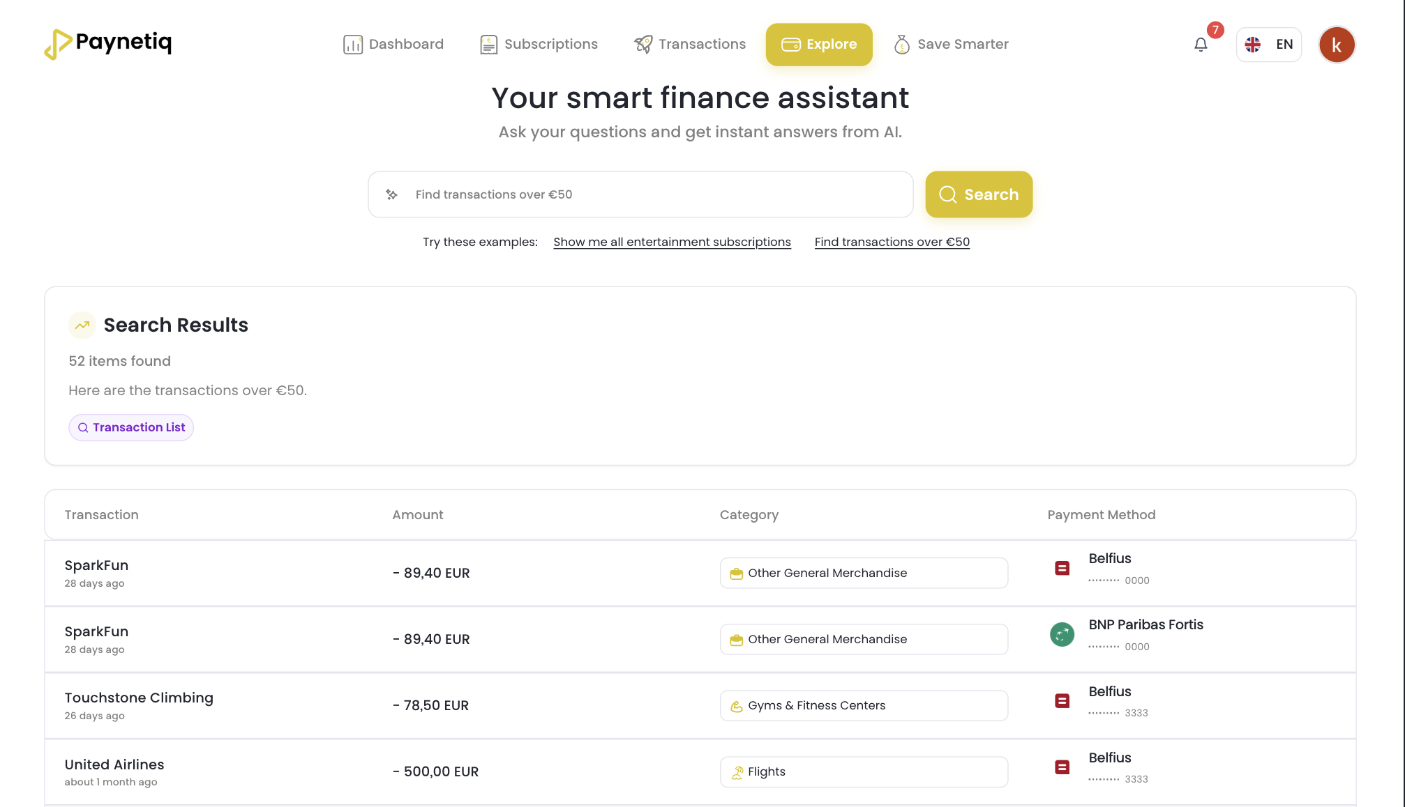This screenshot has width=1405, height=807.
Task: Switch to the Explore tab
Action: pyautogui.click(x=819, y=45)
